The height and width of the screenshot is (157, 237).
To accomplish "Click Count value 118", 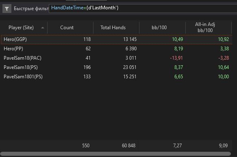I will [87, 39].
